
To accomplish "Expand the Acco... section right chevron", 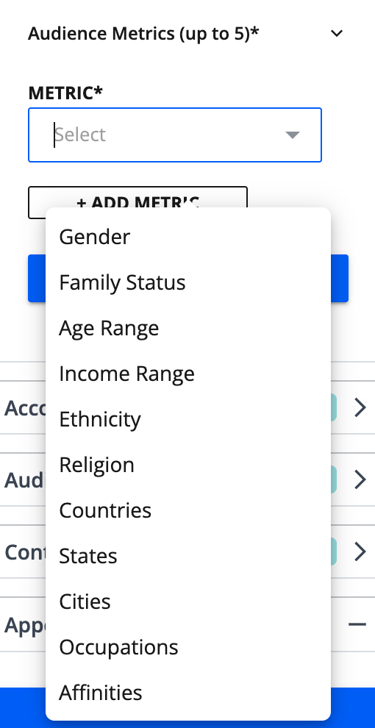I will pos(360,407).
